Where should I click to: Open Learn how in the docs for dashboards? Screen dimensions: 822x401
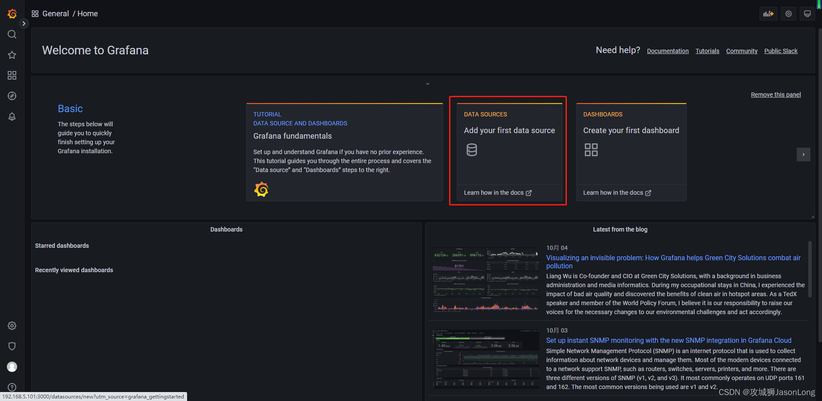click(x=617, y=193)
